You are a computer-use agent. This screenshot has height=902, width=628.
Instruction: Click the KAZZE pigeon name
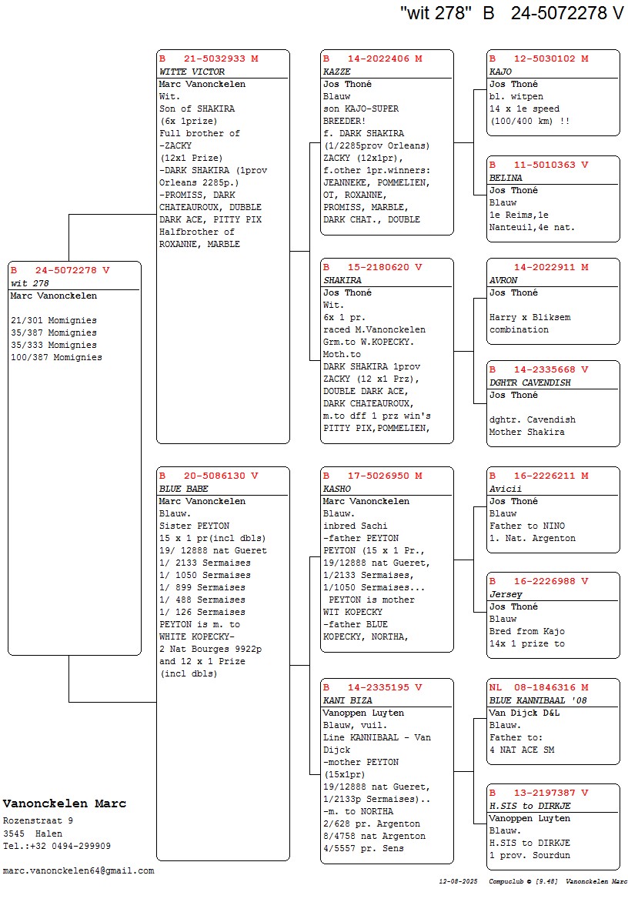point(336,72)
